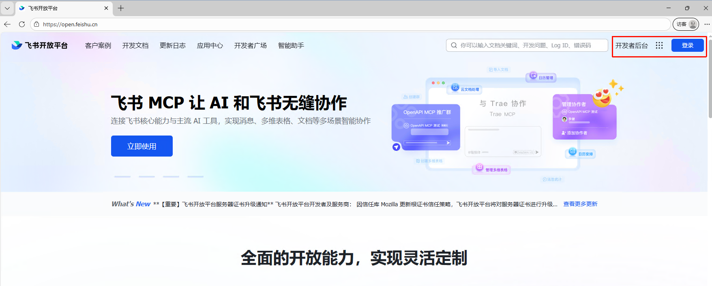Image resolution: width=712 pixels, height=286 pixels.
Task: Click the browser back arrow
Action: click(x=7, y=24)
